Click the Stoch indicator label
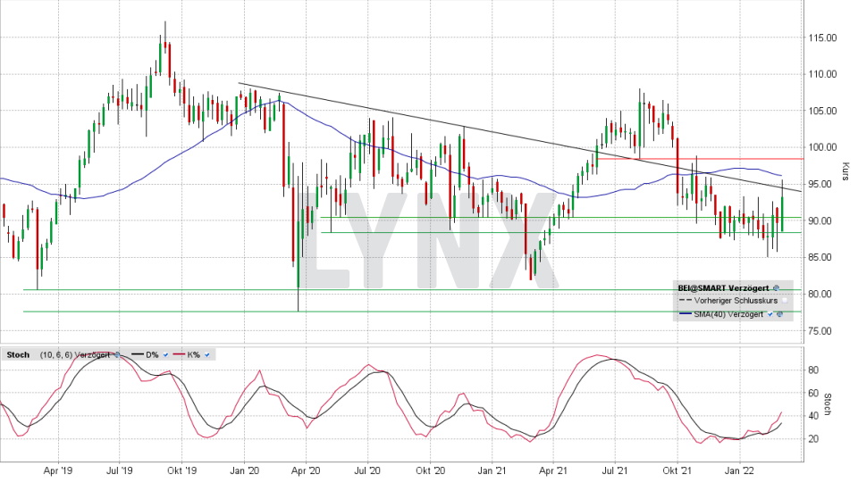 18,354
